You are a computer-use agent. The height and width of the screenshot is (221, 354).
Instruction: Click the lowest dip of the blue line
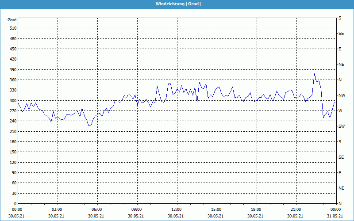coord(90,126)
